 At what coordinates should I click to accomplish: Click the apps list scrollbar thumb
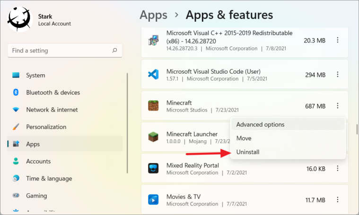click(x=357, y=129)
